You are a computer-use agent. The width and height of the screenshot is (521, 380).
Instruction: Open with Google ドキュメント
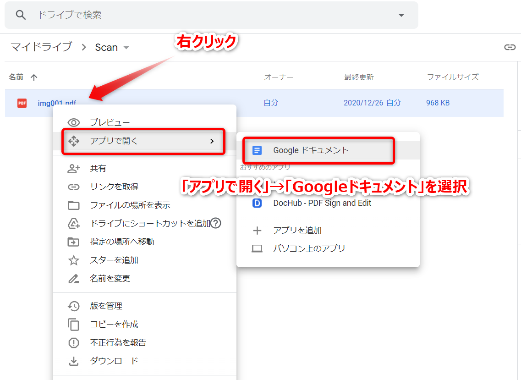(328, 150)
